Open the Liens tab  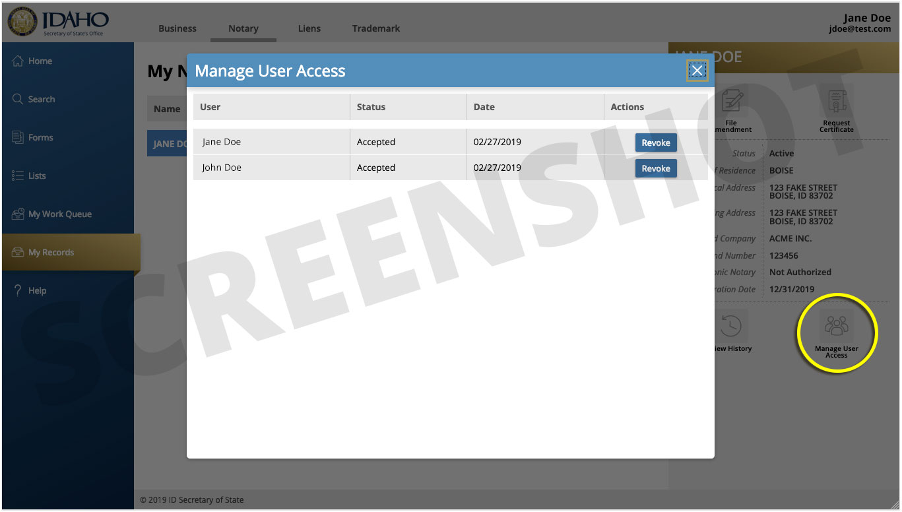click(x=309, y=28)
